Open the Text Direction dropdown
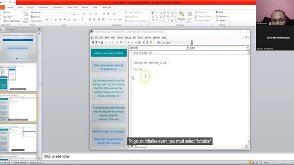The width and height of the screenshot is (294, 165). [134, 12]
